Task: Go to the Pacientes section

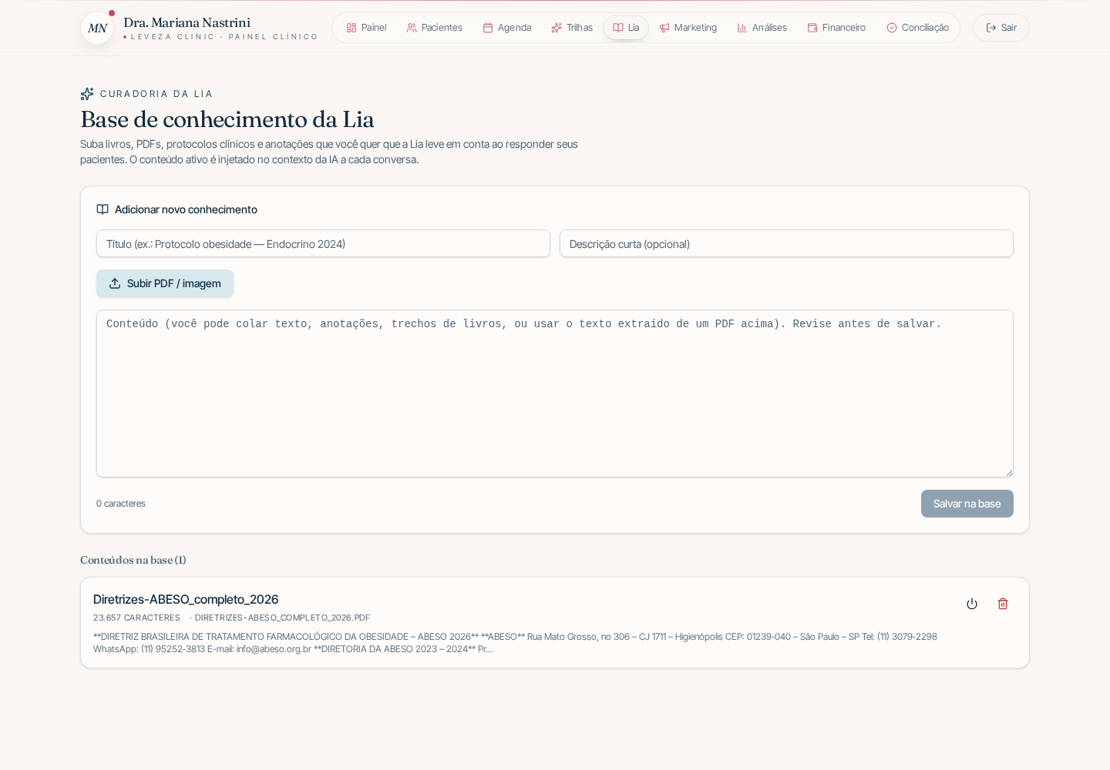Action: point(434,28)
